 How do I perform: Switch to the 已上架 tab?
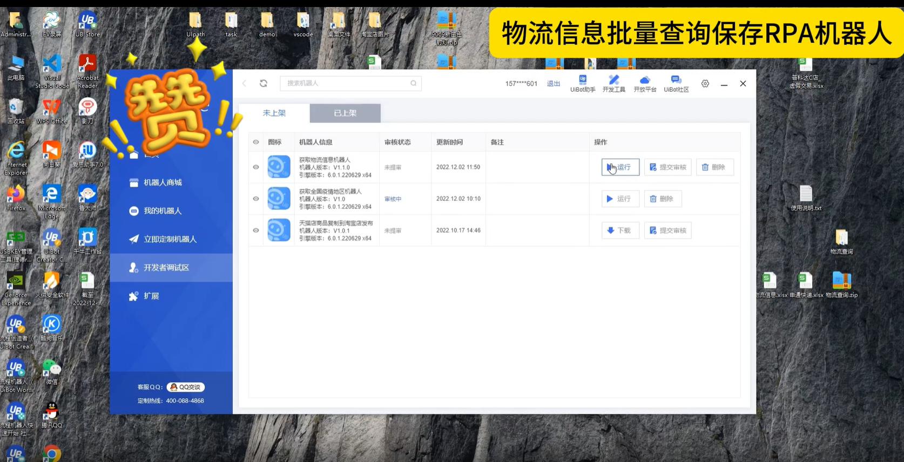(345, 113)
